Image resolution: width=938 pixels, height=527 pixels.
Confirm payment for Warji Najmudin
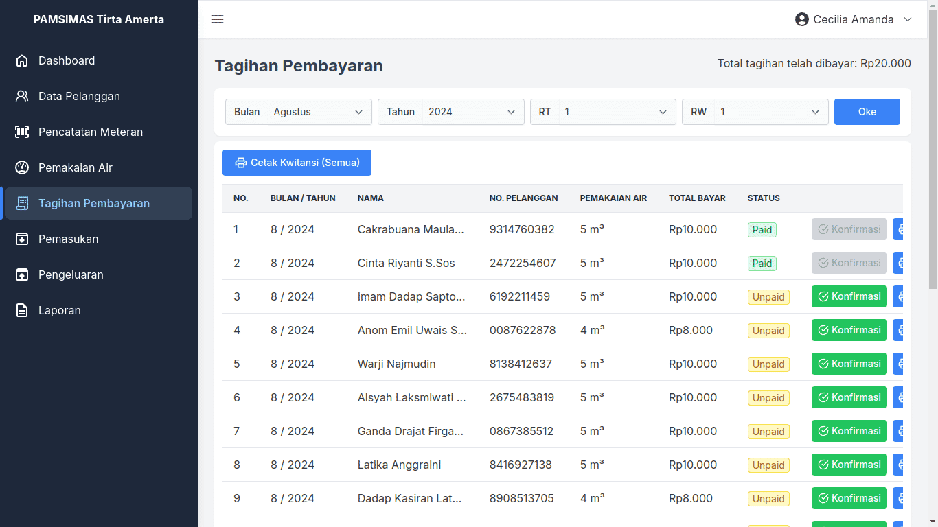pyautogui.click(x=849, y=364)
